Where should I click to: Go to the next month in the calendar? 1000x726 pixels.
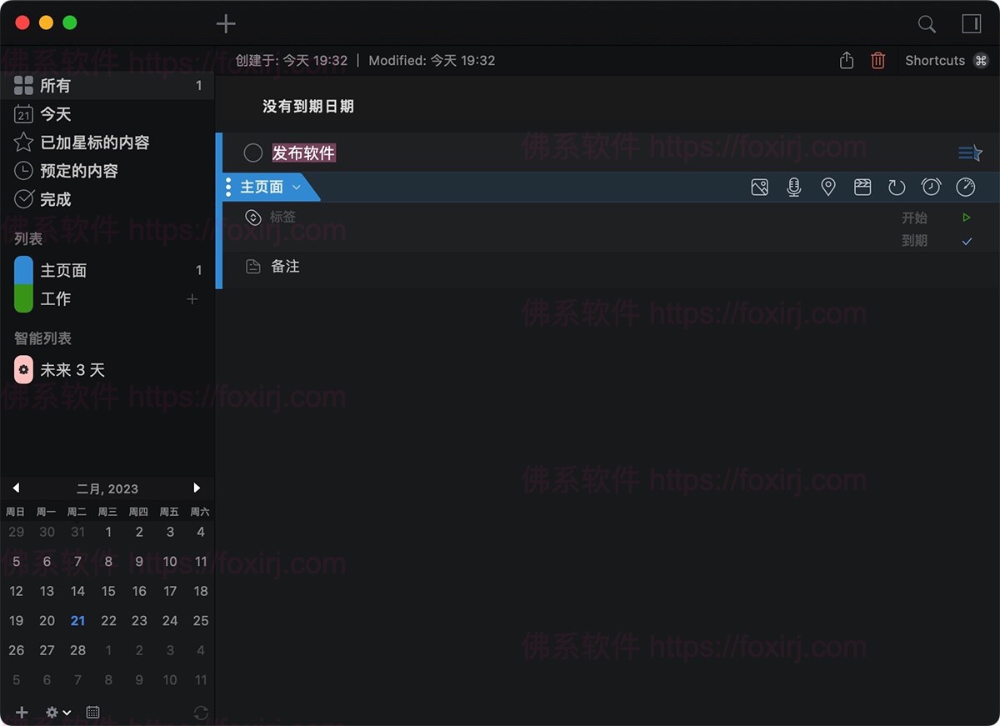pos(197,488)
